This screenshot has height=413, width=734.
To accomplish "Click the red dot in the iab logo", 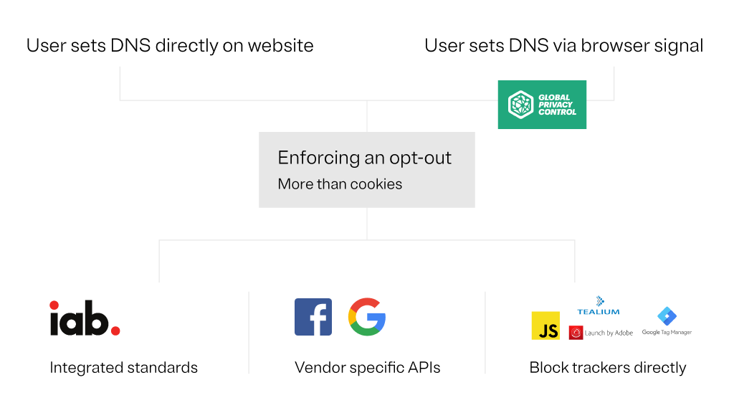I will (115, 331).
